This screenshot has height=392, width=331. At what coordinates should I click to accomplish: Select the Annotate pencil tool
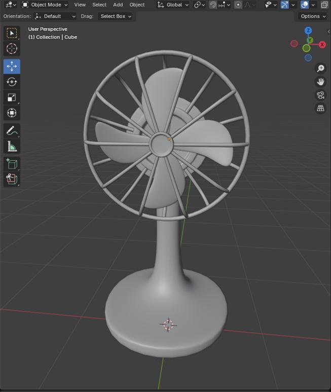click(12, 131)
